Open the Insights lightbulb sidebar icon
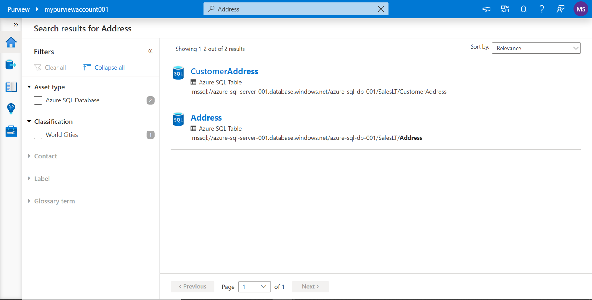The image size is (592, 300). [x=11, y=109]
